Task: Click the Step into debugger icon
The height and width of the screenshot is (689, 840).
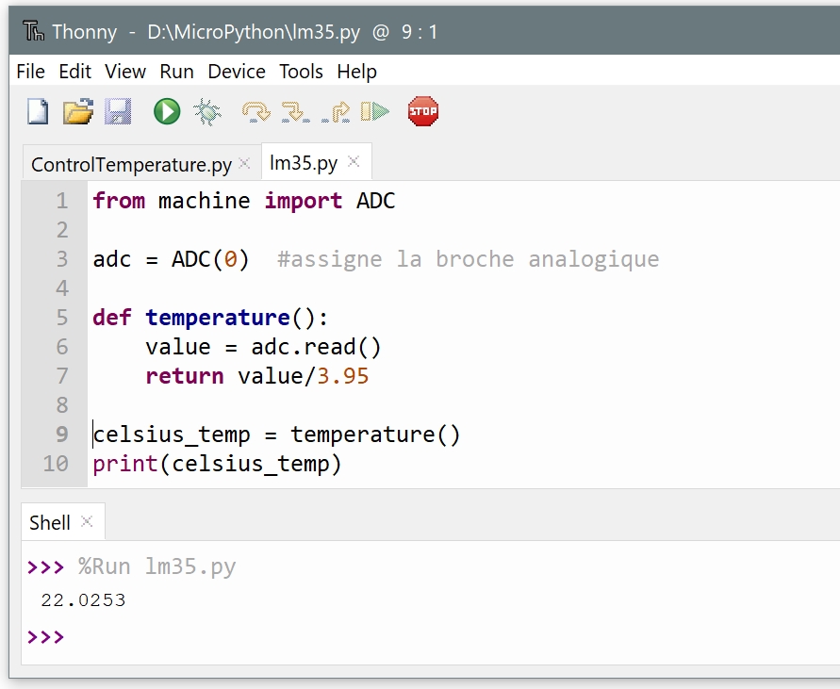Action: (x=296, y=112)
